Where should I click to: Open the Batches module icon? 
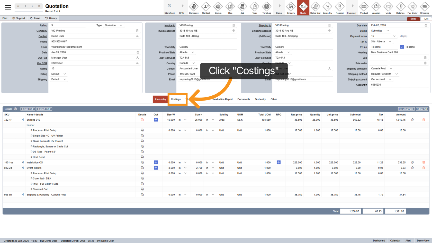(x=400, y=8)
